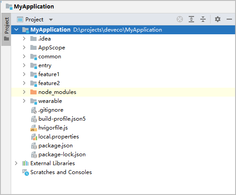Hide the Project tool window
Screen dimensions: 236x195
click(x=229, y=19)
